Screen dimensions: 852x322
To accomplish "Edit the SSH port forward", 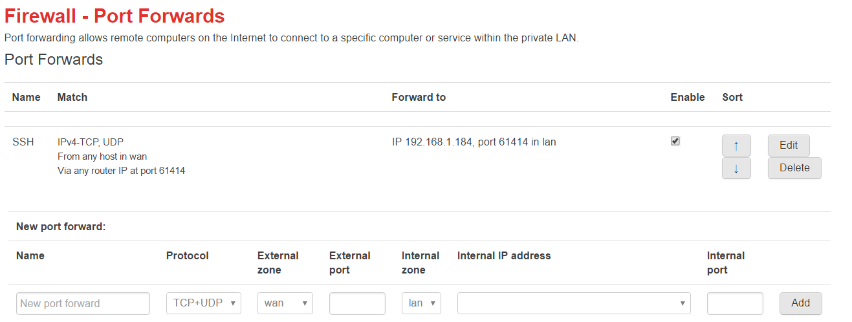I will [789, 145].
